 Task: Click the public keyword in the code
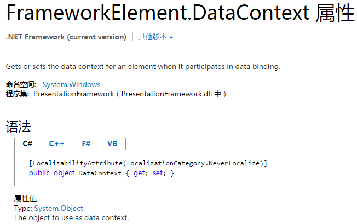39,173
